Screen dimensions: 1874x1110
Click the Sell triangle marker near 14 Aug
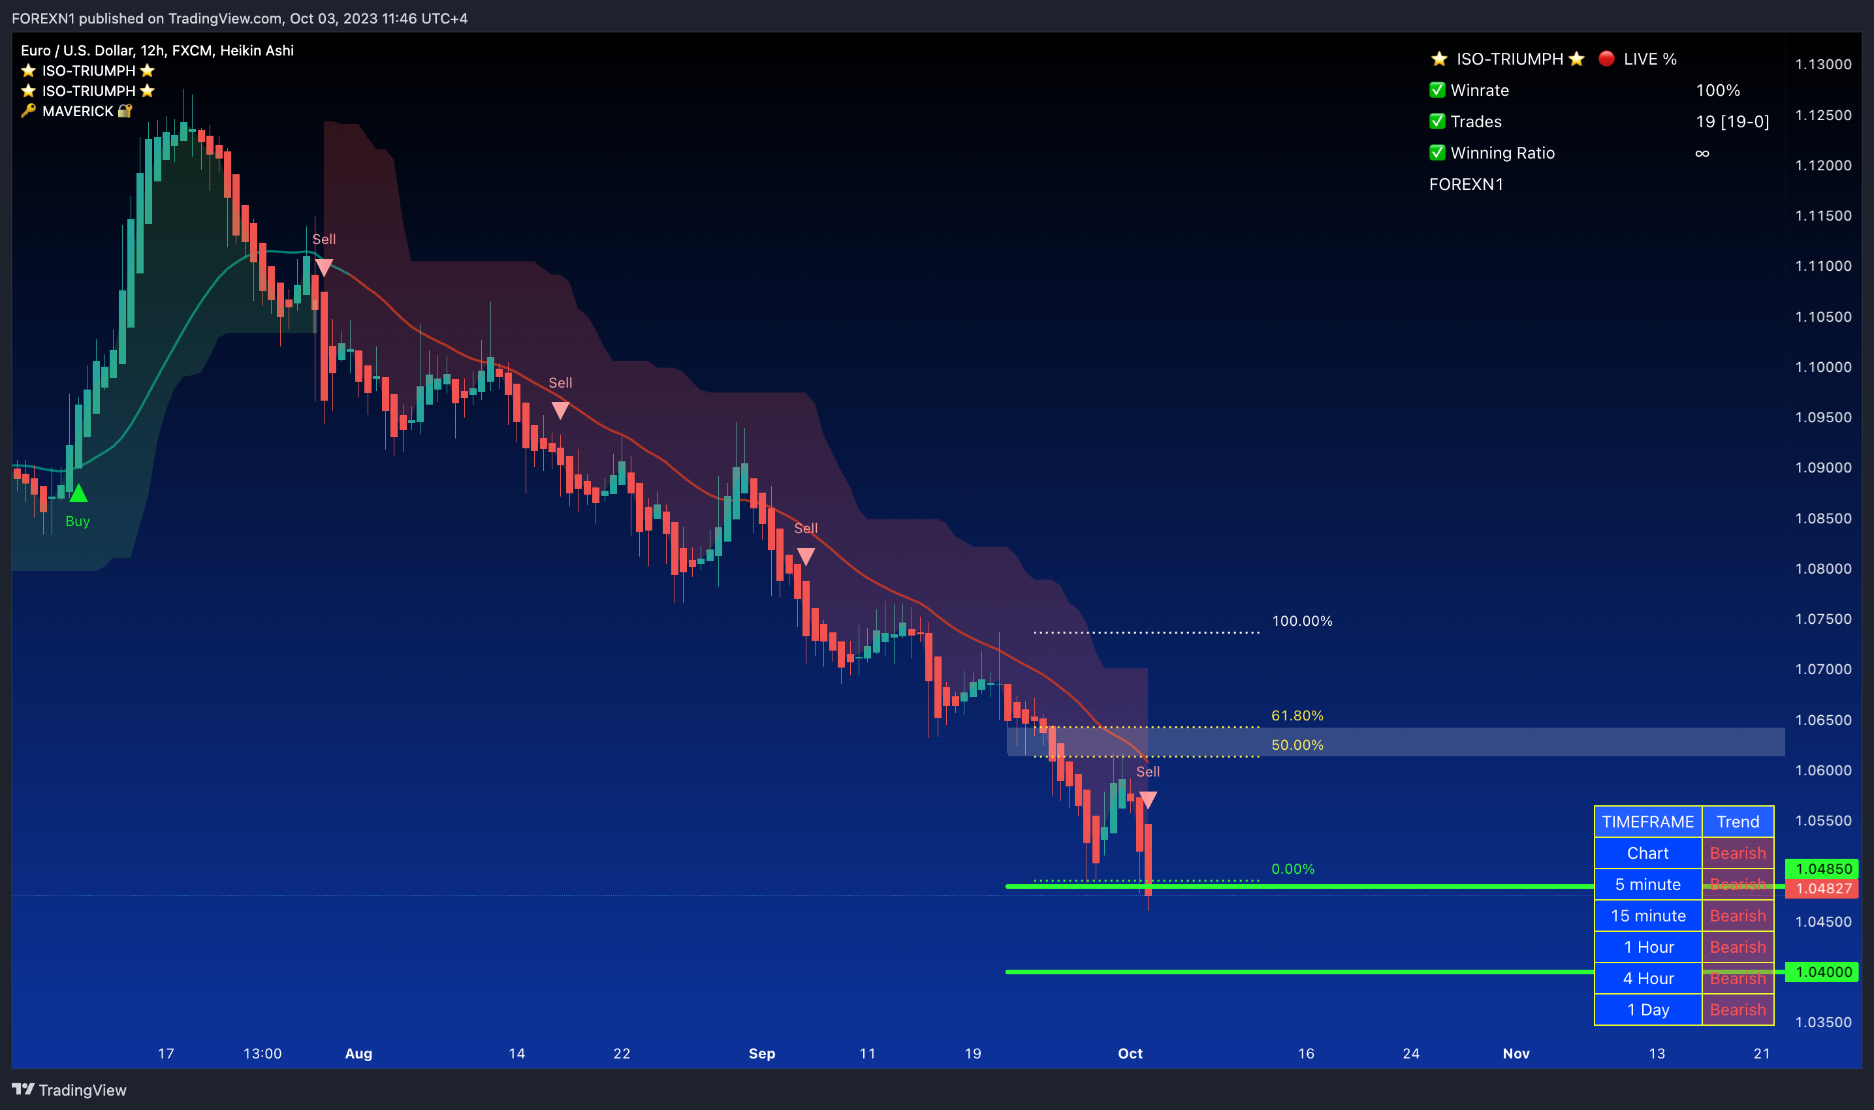[560, 410]
